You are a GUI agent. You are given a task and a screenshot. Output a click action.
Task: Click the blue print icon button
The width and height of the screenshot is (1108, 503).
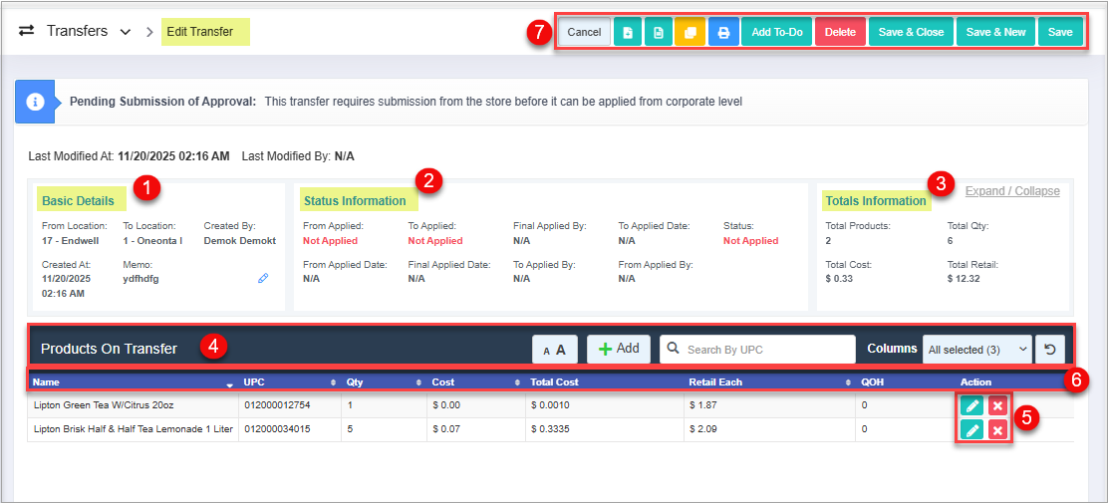pyautogui.click(x=723, y=32)
